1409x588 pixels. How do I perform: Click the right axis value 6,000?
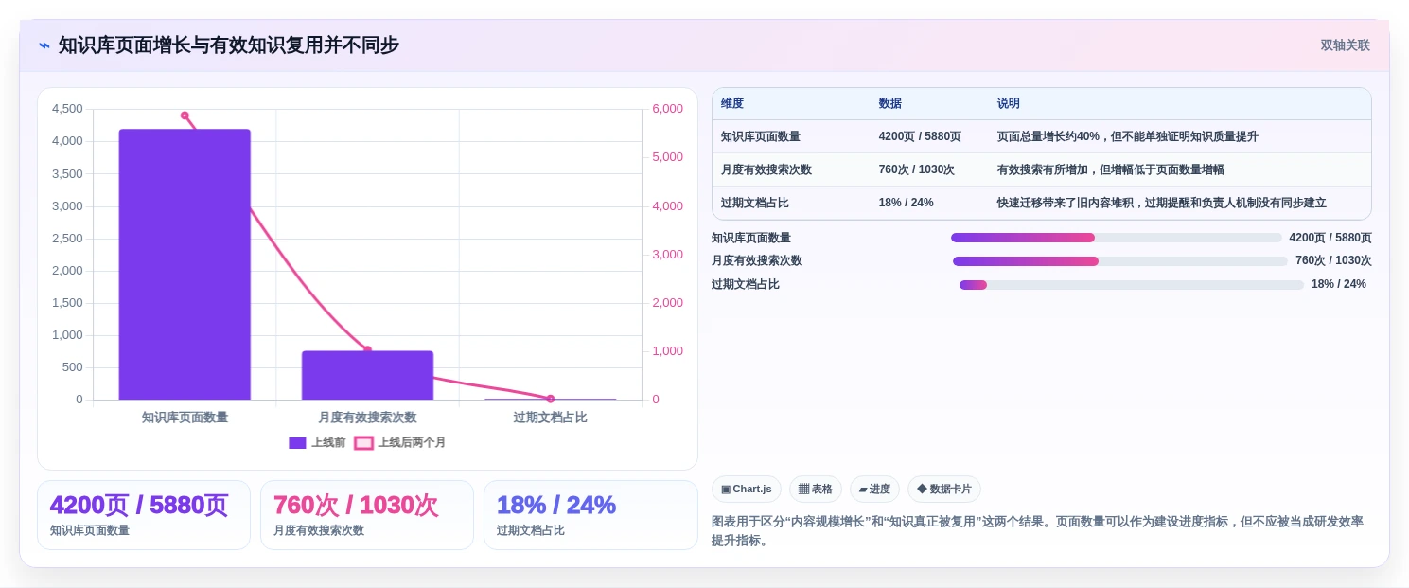667,109
